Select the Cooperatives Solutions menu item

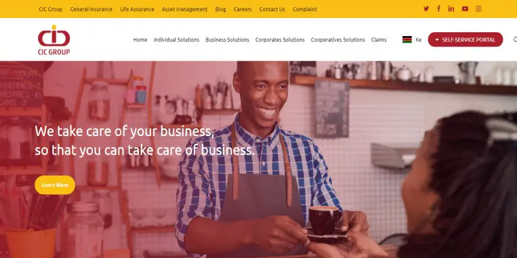point(338,40)
